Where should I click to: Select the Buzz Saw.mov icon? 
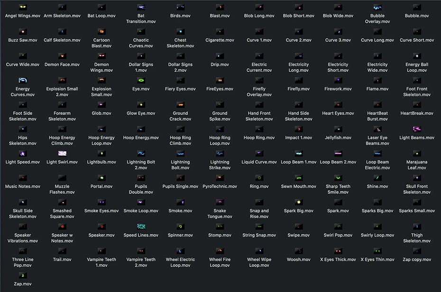23,31
